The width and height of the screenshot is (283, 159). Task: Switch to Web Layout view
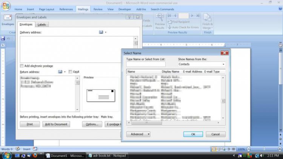tap(224, 149)
